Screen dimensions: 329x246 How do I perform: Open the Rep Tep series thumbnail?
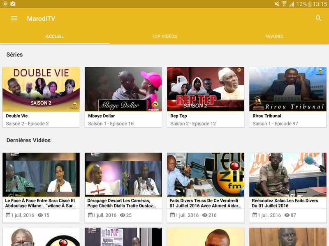206,89
